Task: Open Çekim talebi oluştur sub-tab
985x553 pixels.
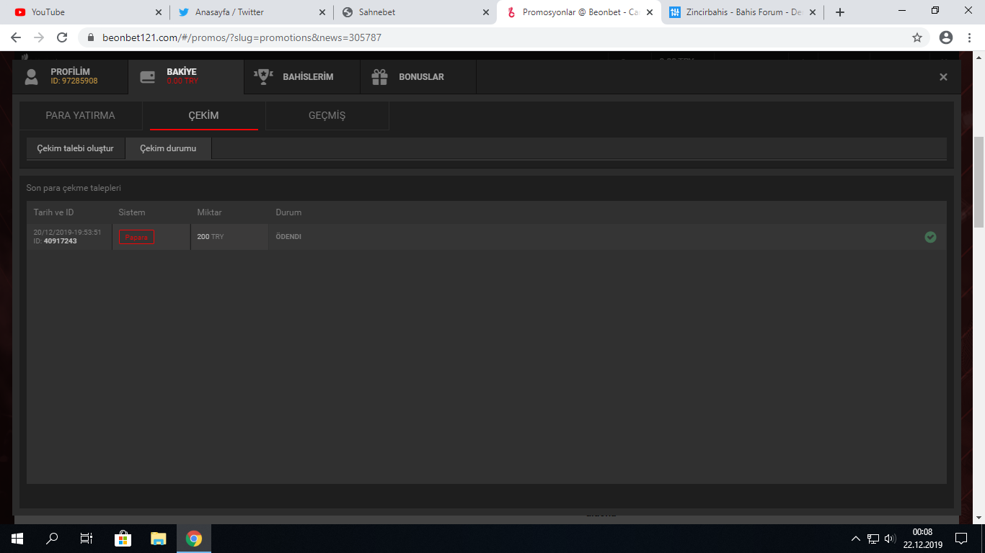Action: [x=76, y=148]
